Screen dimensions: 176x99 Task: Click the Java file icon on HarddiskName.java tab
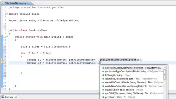tap(3, 3)
